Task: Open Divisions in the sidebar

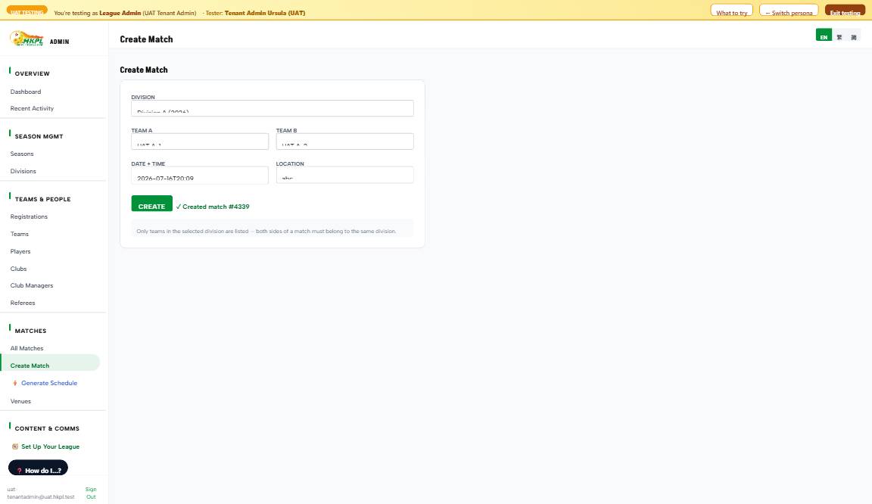Action: click(x=23, y=171)
